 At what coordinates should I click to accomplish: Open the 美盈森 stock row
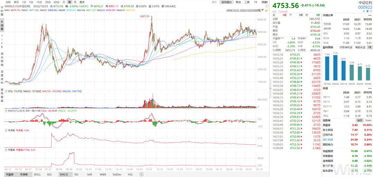[x=347, y=125]
